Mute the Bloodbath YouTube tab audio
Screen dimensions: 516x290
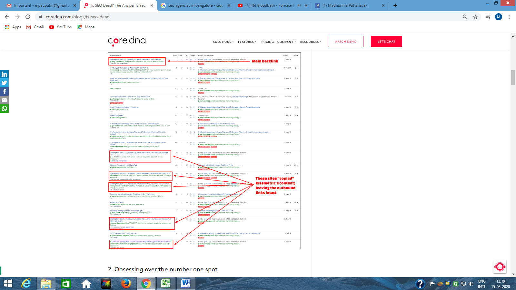(x=299, y=5)
